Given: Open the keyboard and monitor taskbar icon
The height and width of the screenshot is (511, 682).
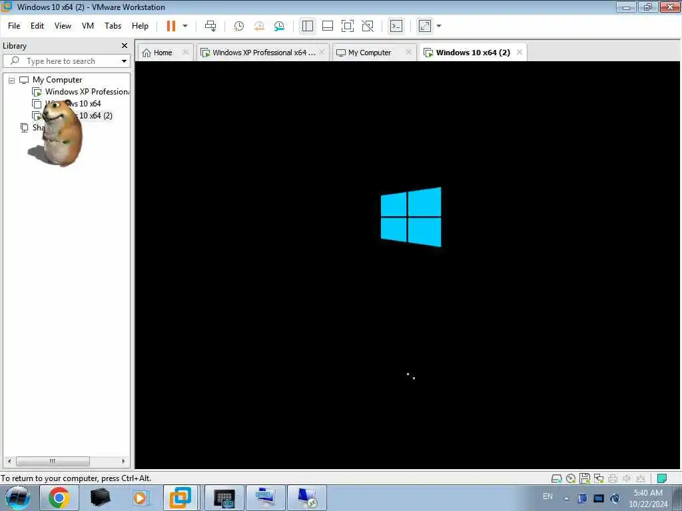Looking at the screenshot, I should coord(265,498).
